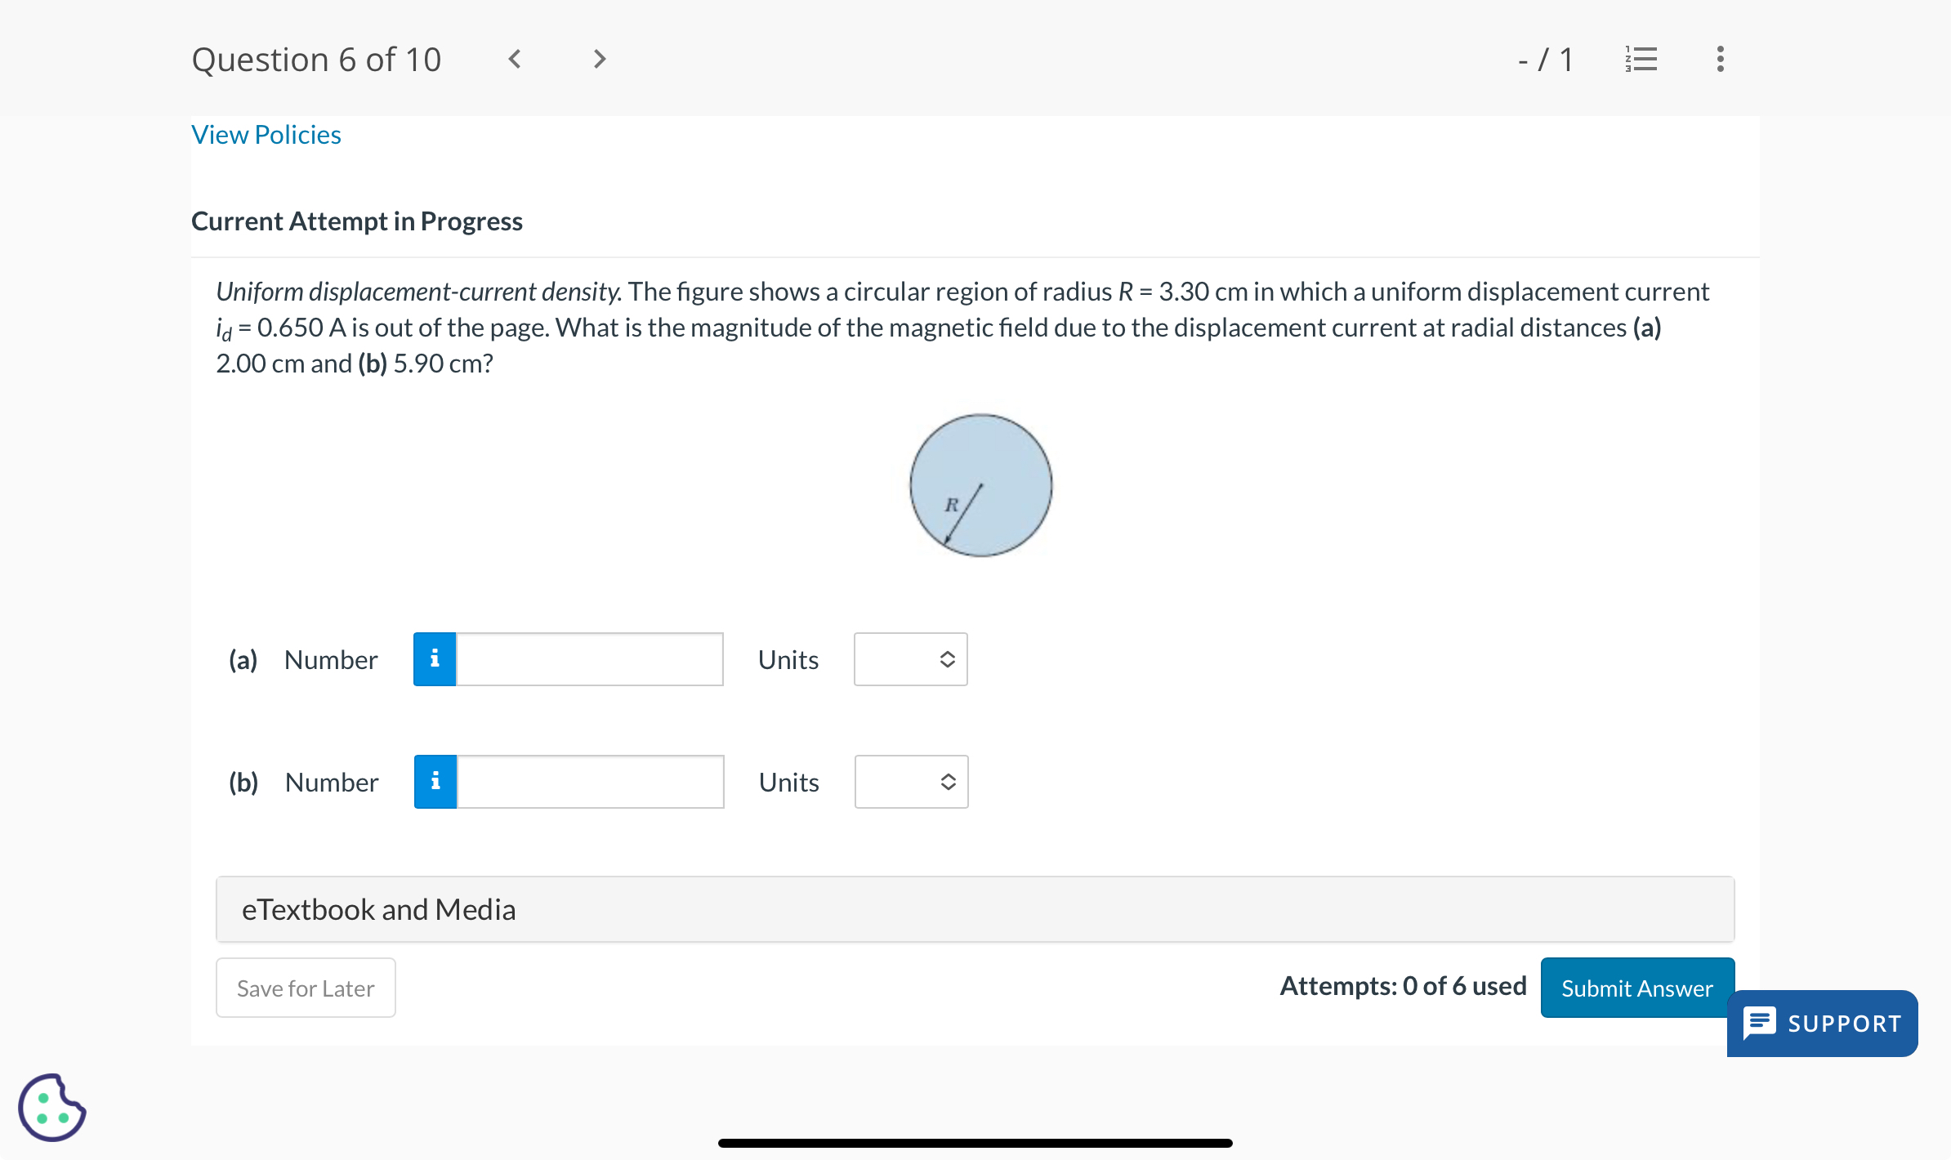
Task: Click the Question 6 of 10 label
Action: tap(317, 58)
